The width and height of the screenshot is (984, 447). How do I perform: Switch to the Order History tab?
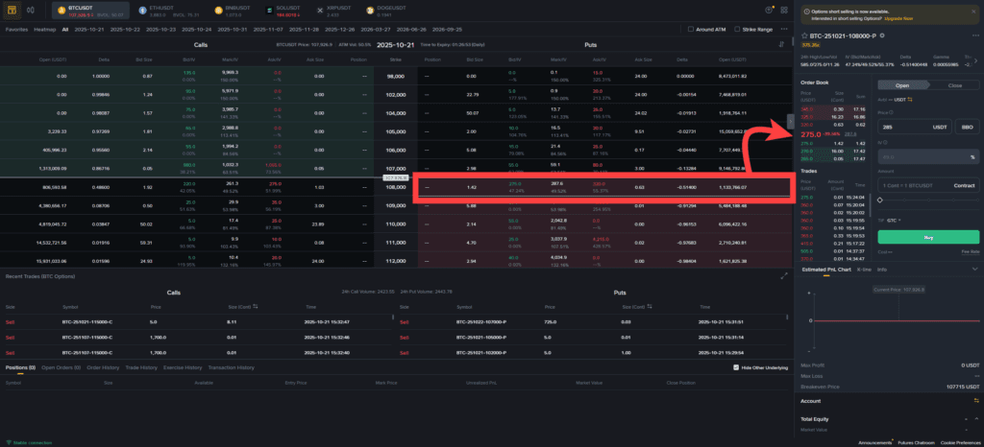[102, 367]
